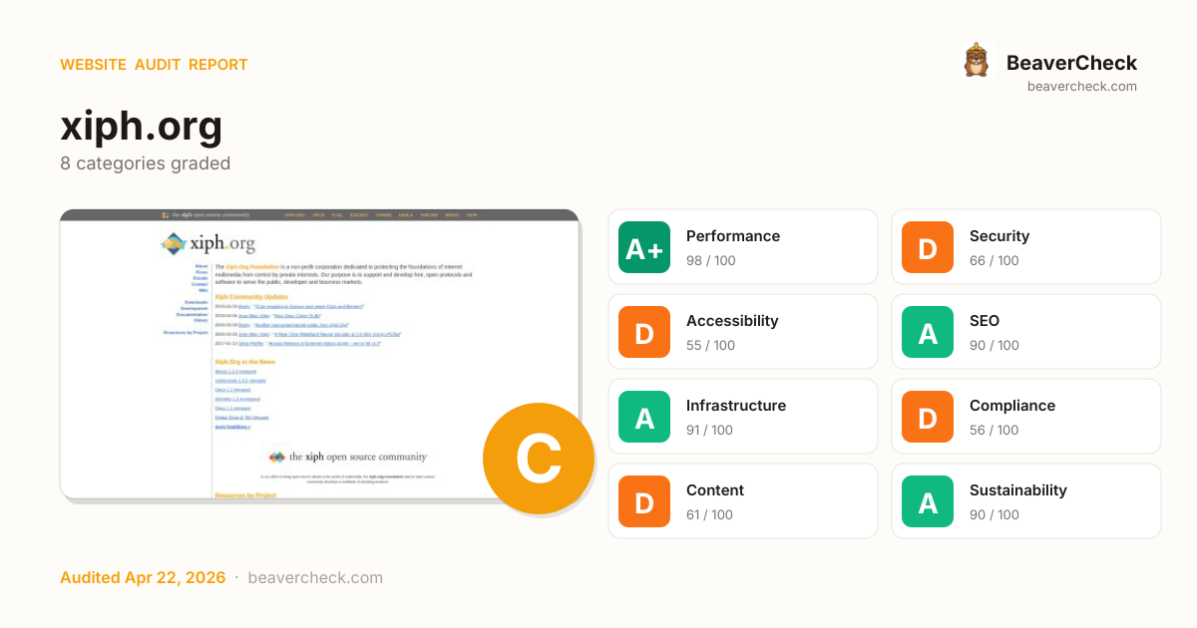Click the green A SEO grade badge

tap(928, 332)
